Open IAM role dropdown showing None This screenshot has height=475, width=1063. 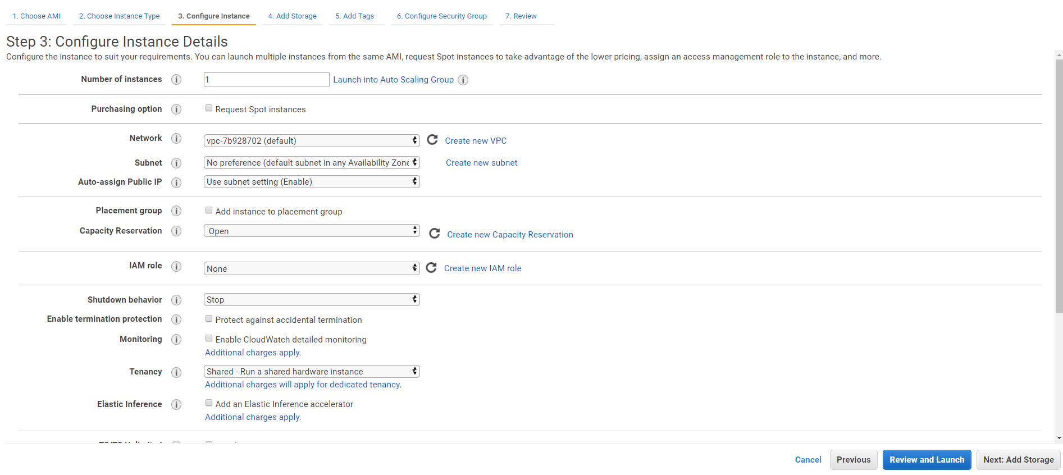pyautogui.click(x=312, y=268)
